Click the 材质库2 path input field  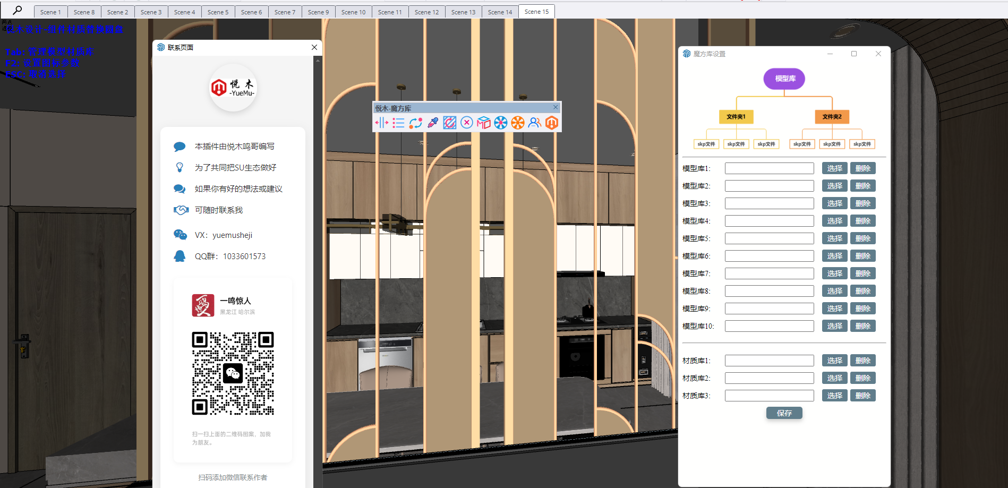coord(769,378)
